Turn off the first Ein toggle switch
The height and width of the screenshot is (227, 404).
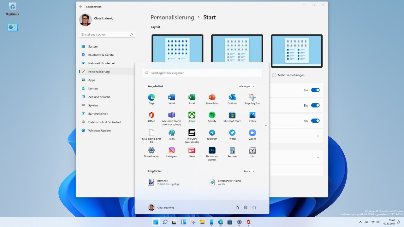click(315, 90)
